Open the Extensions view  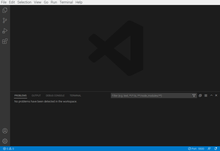coord(5,41)
